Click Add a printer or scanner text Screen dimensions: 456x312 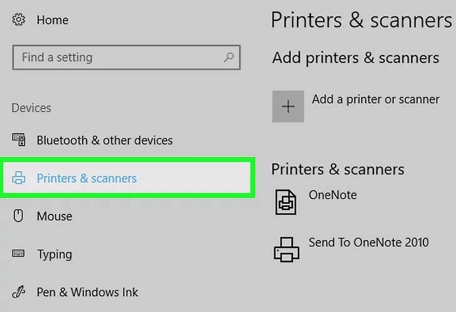(x=376, y=99)
